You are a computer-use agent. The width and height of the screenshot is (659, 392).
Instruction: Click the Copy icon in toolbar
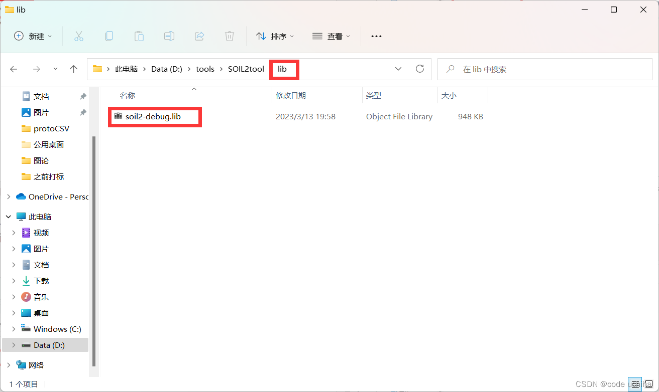108,36
